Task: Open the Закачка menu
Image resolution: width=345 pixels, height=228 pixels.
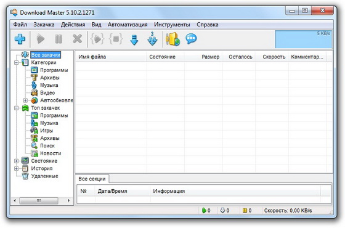Action: [x=44, y=25]
